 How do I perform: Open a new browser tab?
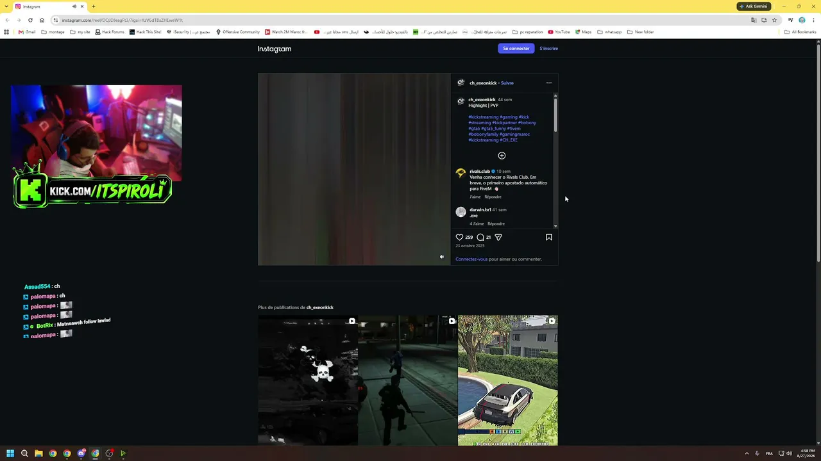pos(93,6)
